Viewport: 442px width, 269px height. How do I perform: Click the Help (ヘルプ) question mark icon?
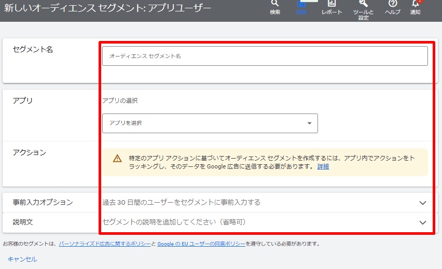point(393,4)
